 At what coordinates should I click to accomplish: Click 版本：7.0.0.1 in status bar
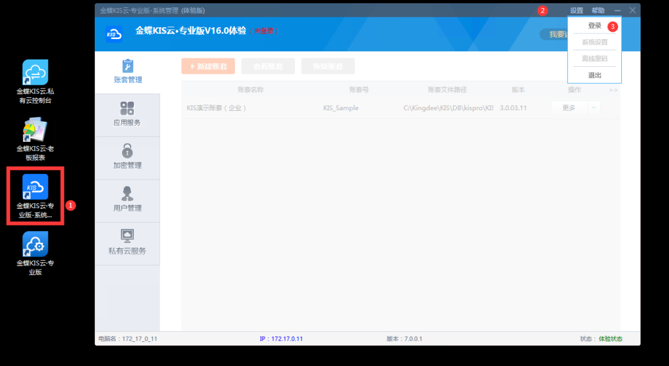click(404, 339)
